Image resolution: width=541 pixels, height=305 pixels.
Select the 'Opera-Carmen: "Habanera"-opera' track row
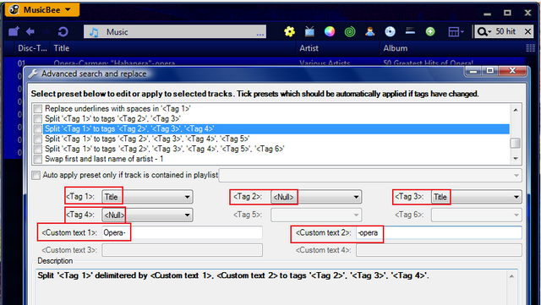(x=264, y=63)
